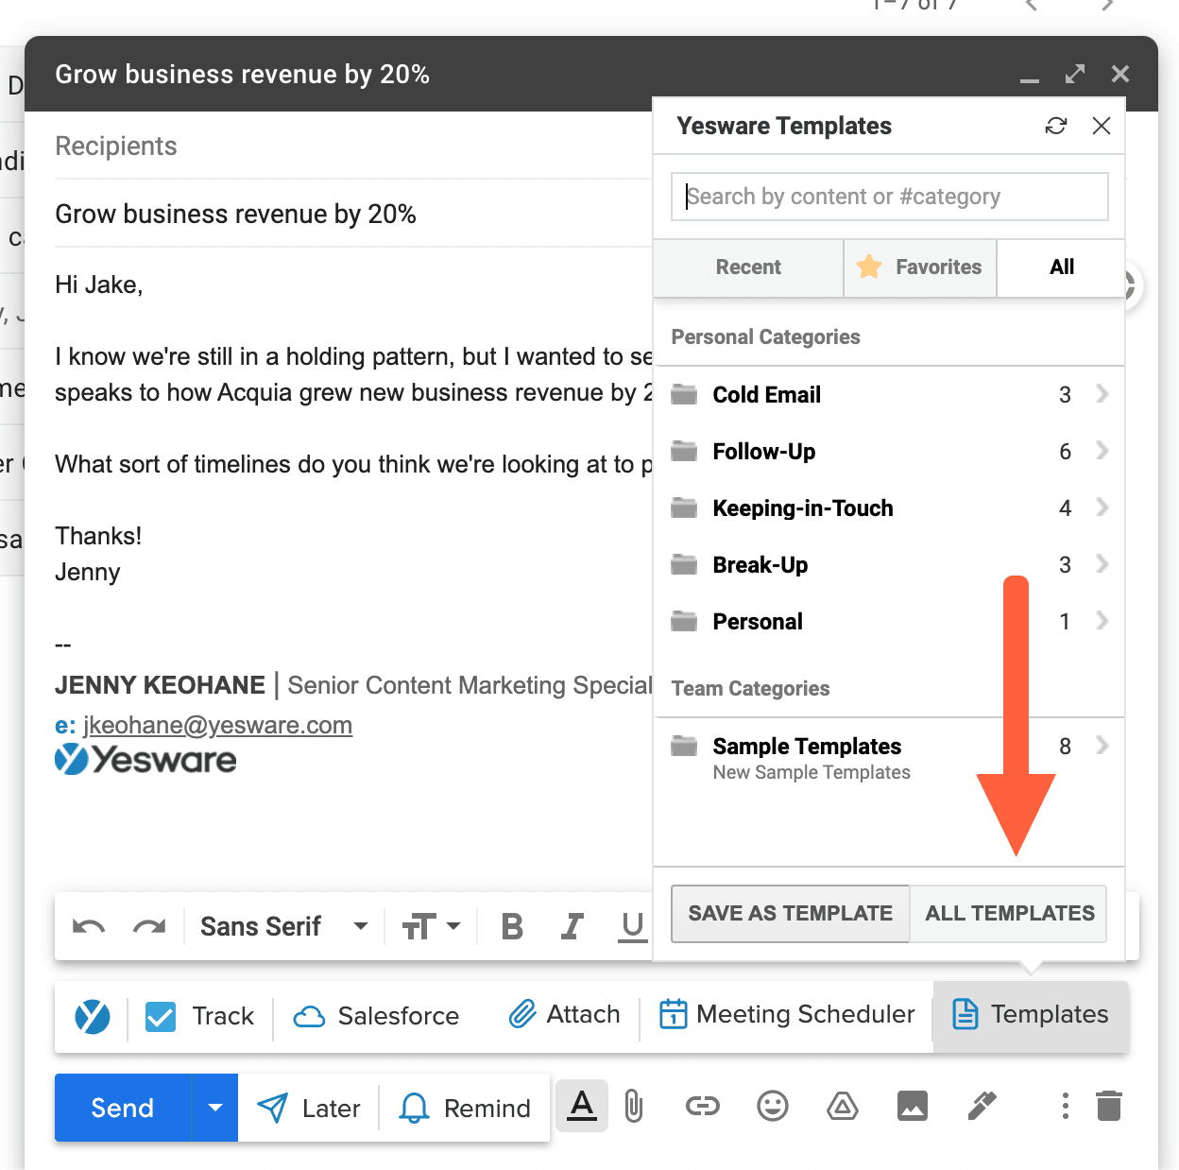Switch to the Recent templates tab

click(x=747, y=267)
